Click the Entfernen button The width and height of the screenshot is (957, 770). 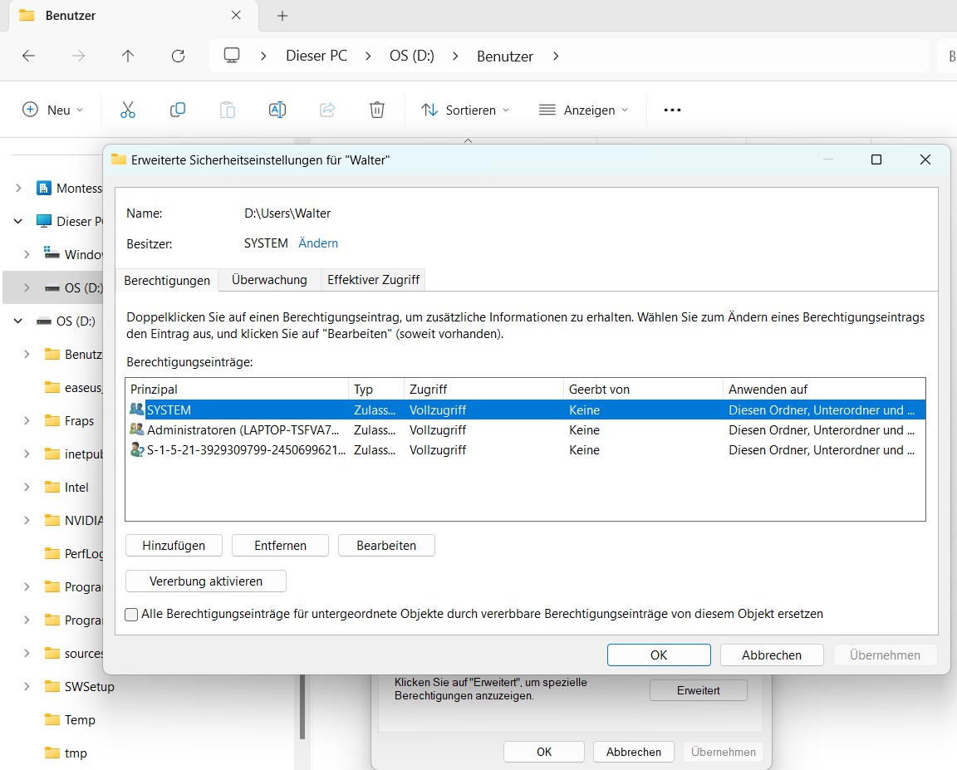pyautogui.click(x=280, y=546)
